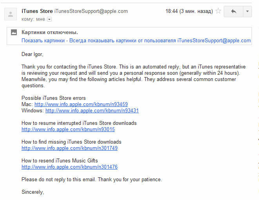Viewport: 259px width, 200px height.
Task: Click the greeting 'Dear Igor,'
Action: pyautogui.click(x=33, y=54)
